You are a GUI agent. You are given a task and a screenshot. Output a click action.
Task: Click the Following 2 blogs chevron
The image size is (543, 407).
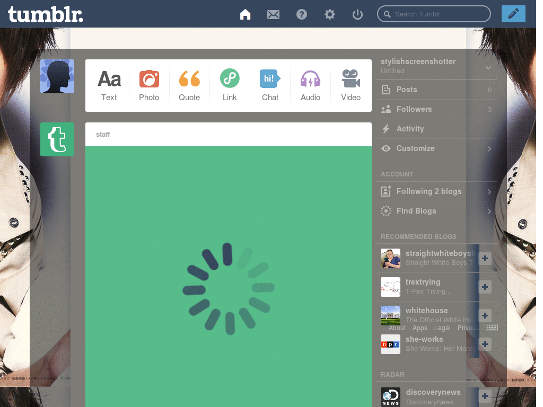click(489, 192)
